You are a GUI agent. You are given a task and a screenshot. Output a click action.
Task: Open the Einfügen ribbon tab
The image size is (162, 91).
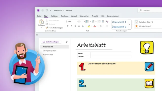tap(54, 16)
